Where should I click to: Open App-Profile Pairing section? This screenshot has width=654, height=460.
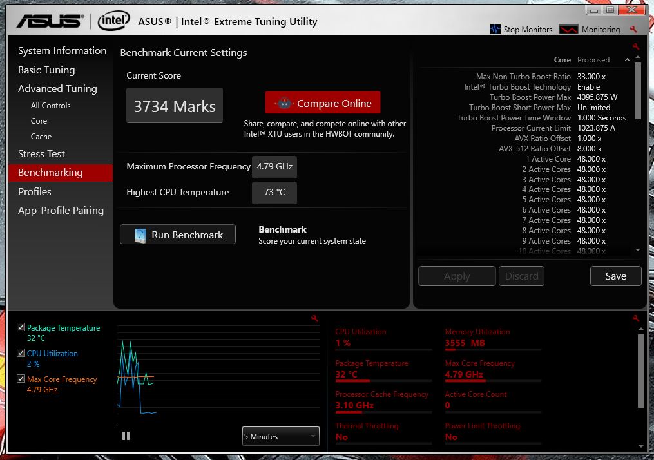61,211
